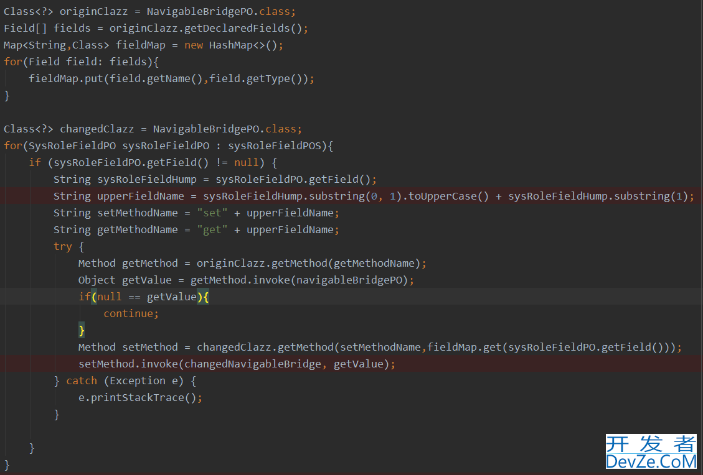Place cursor on getDeclaredFields() call

coord(243,28)
